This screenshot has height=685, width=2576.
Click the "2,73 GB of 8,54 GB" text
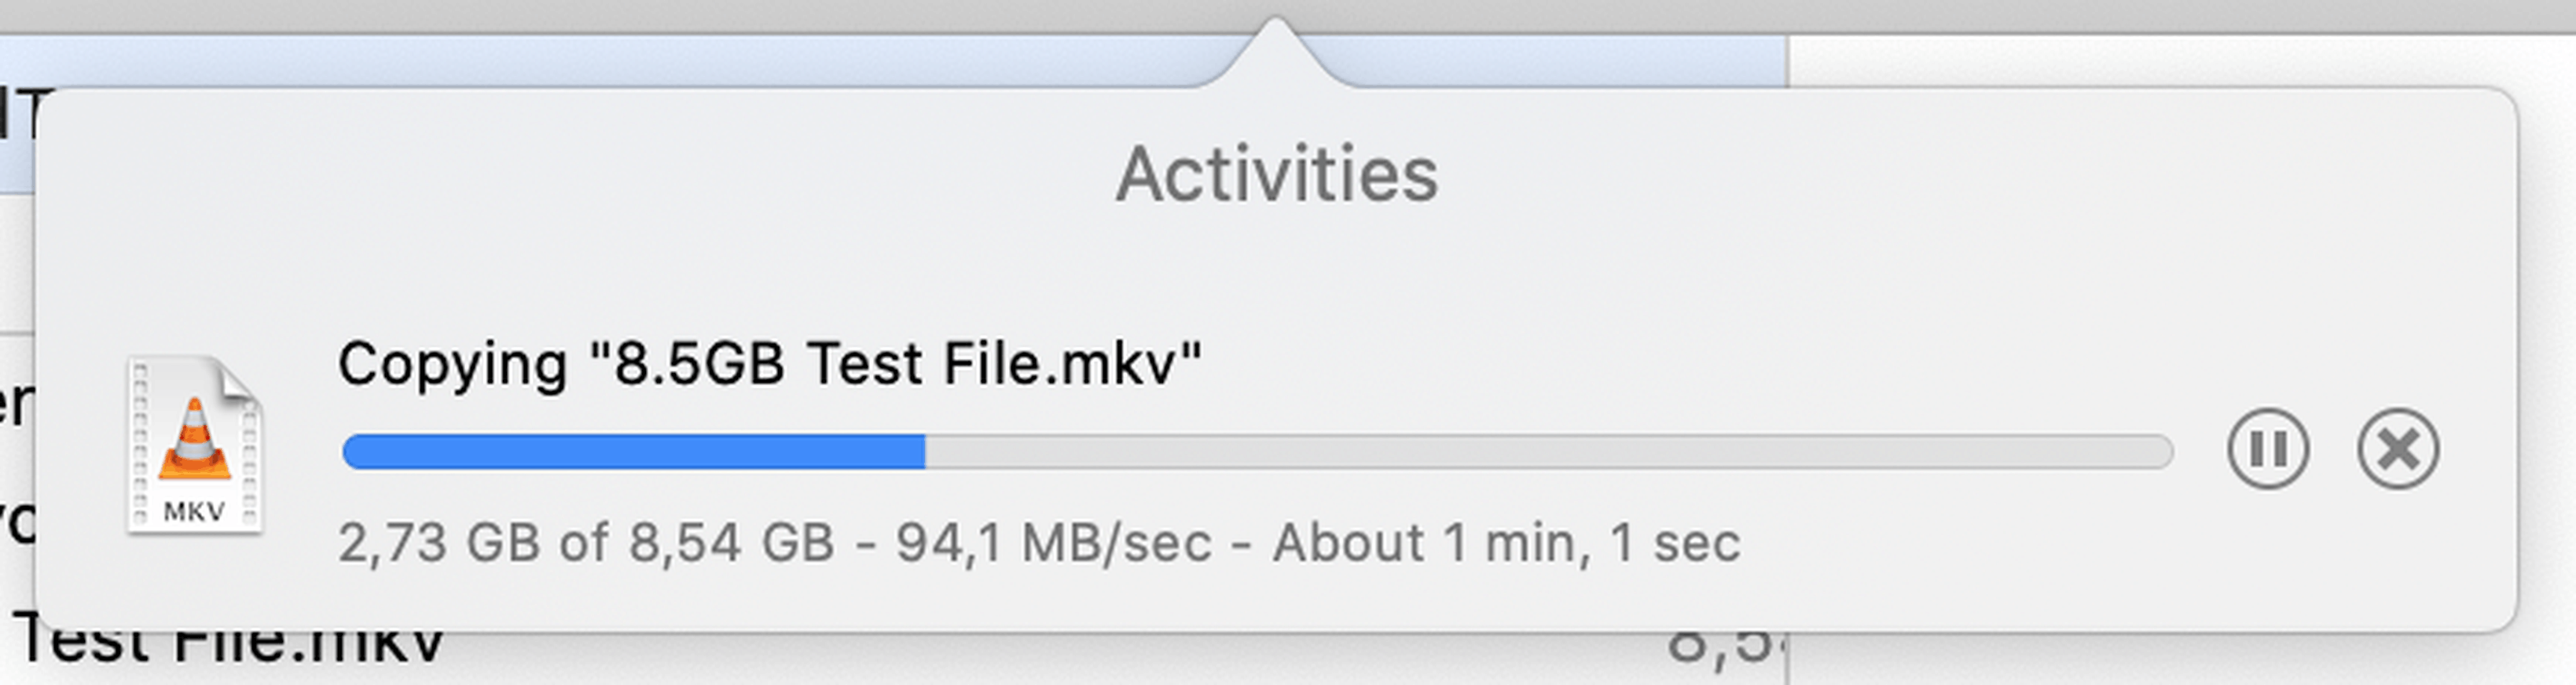pos(586,544)
